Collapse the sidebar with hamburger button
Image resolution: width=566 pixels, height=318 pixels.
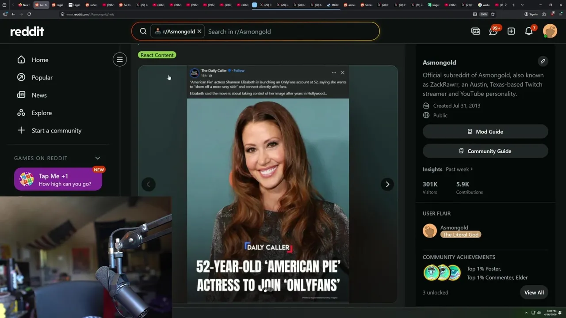(119, 60)
